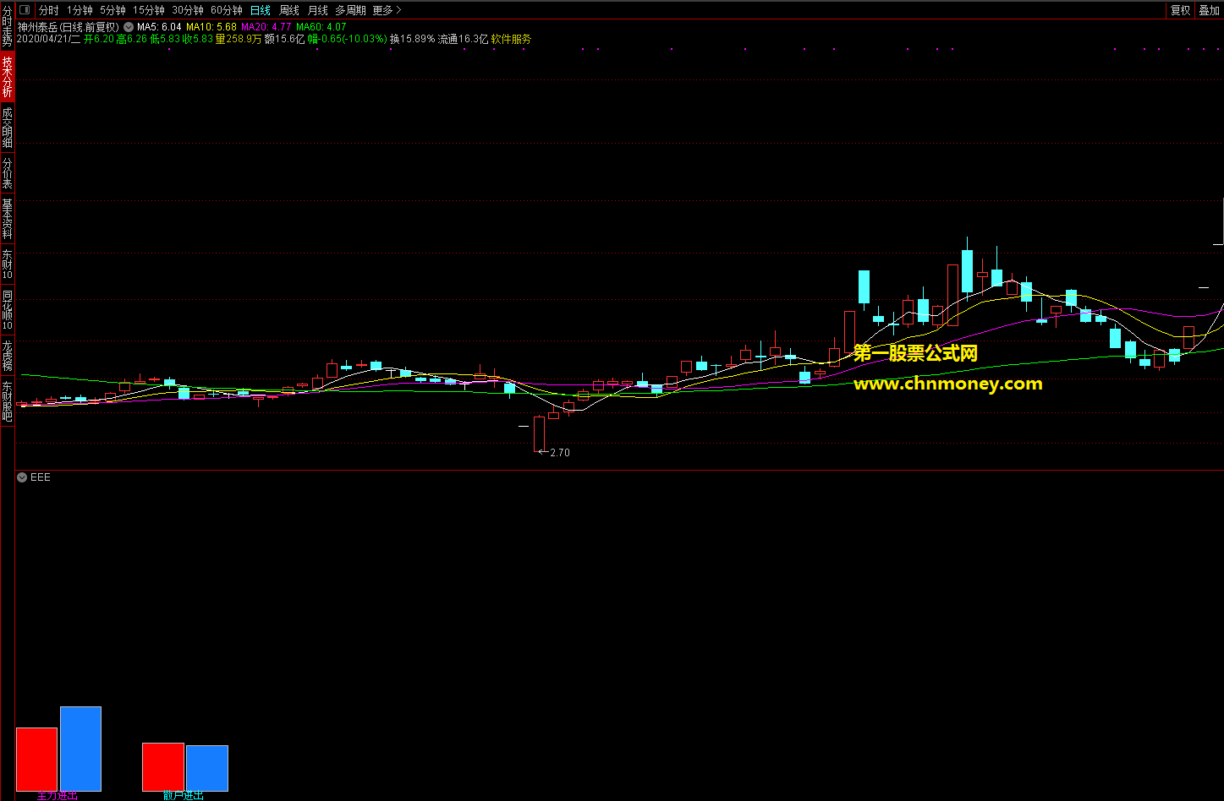This screenshot has height=801, width=1224.
Task: Open the 分价表 sidebar tab
Action: click(x=7, y=173)
